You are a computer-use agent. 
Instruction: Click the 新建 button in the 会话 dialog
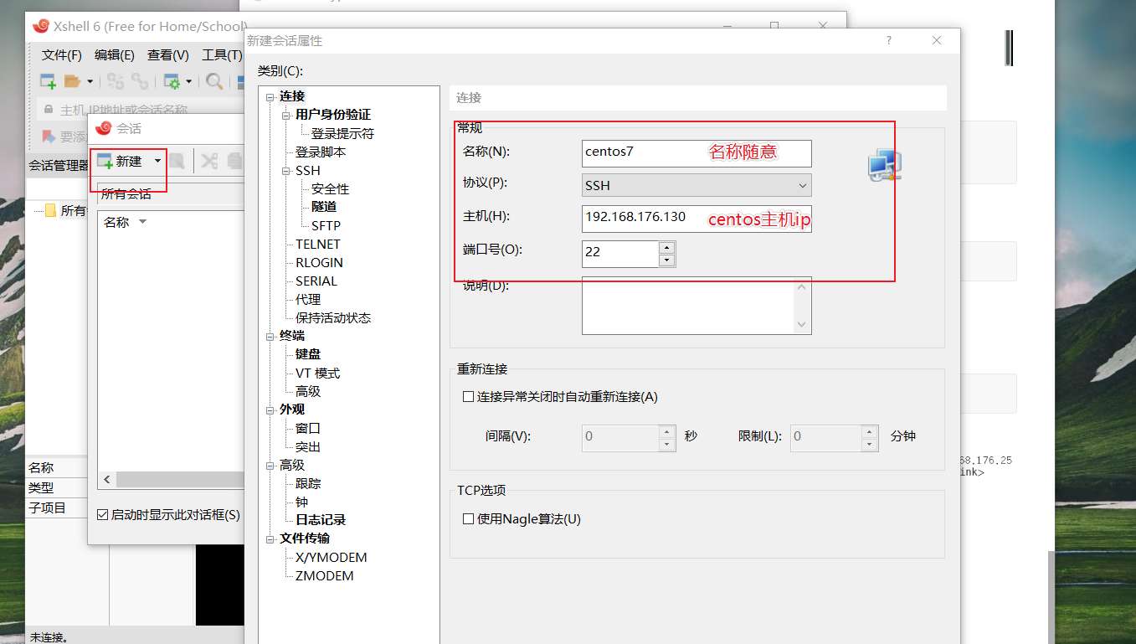click(x=120, y=162)
